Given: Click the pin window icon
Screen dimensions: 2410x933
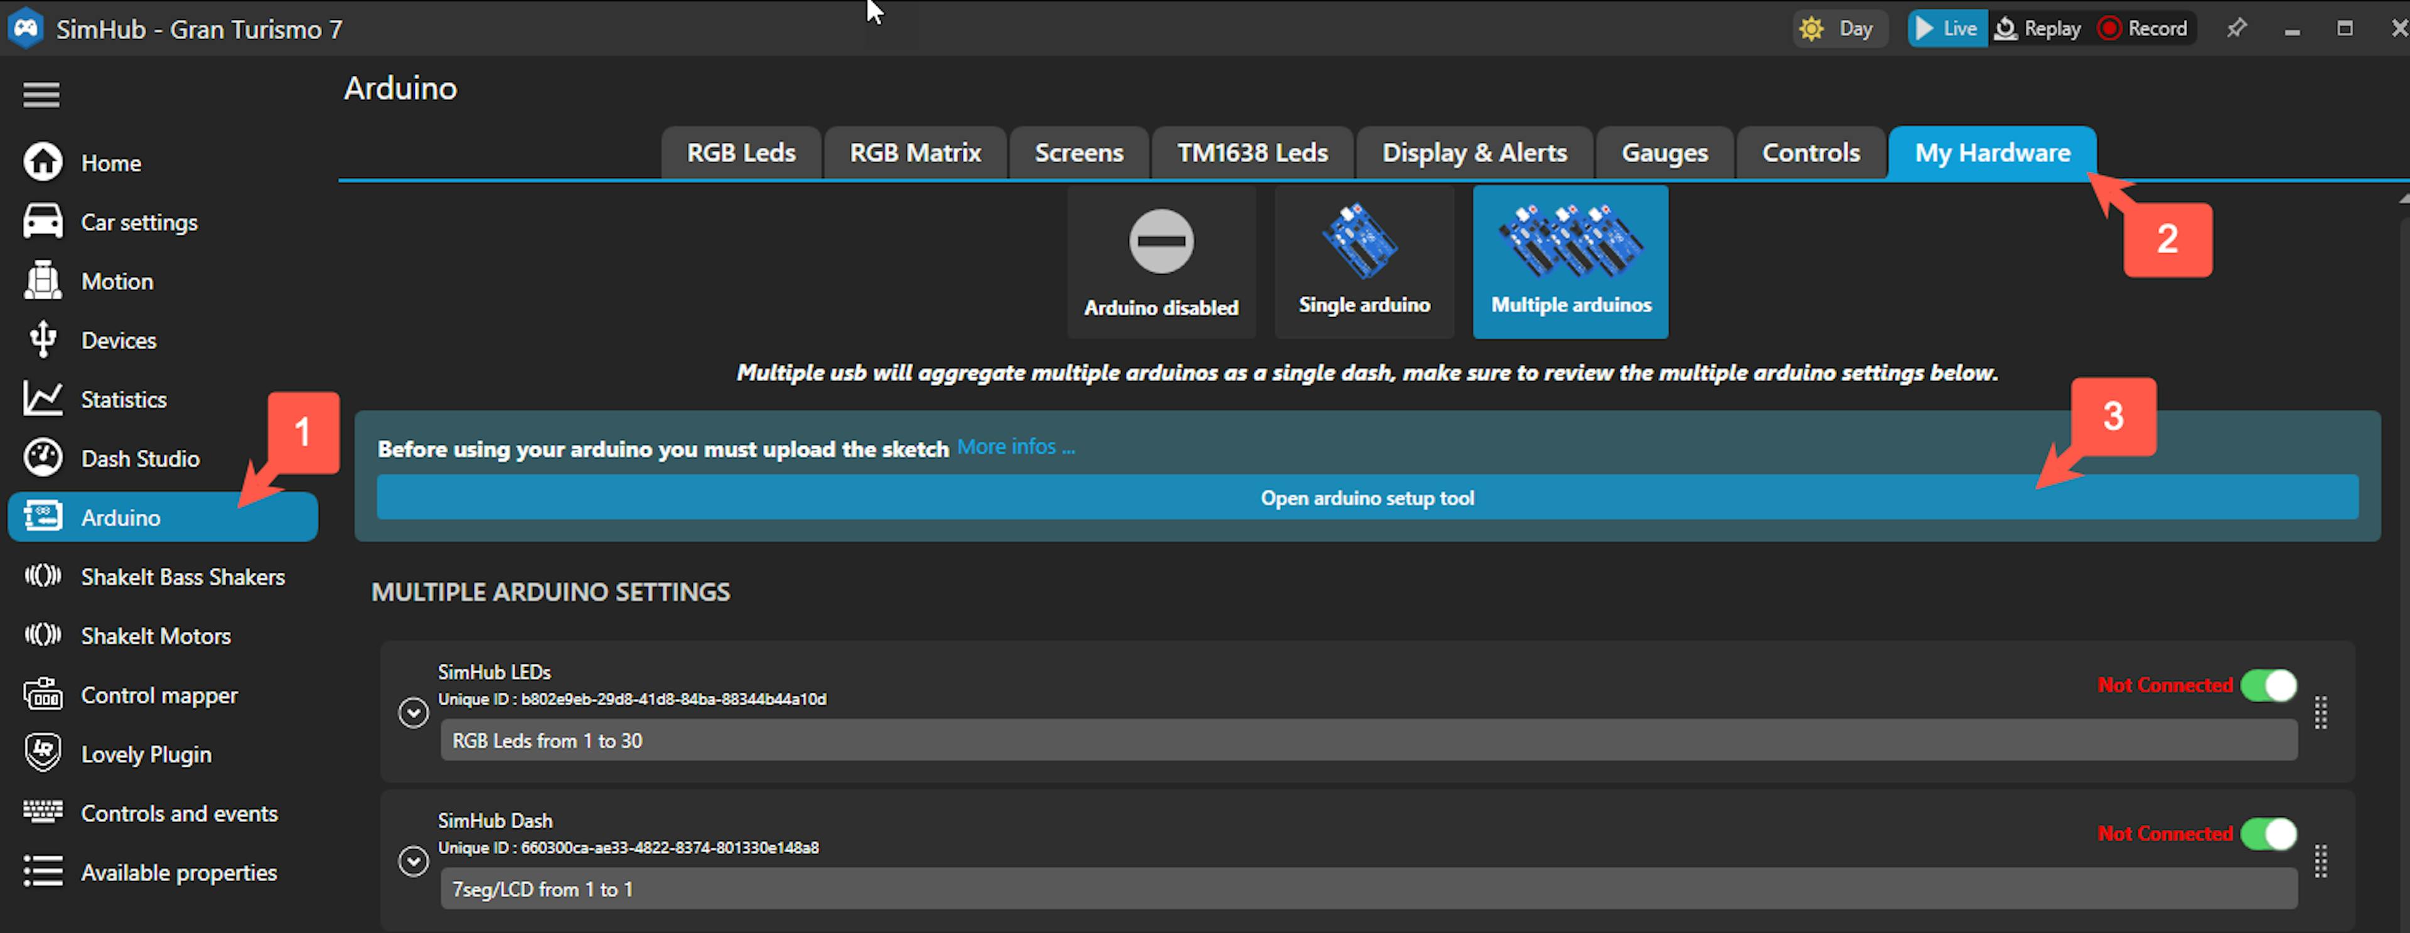Looking at the screenshot, I should [x=2236, y=28].
